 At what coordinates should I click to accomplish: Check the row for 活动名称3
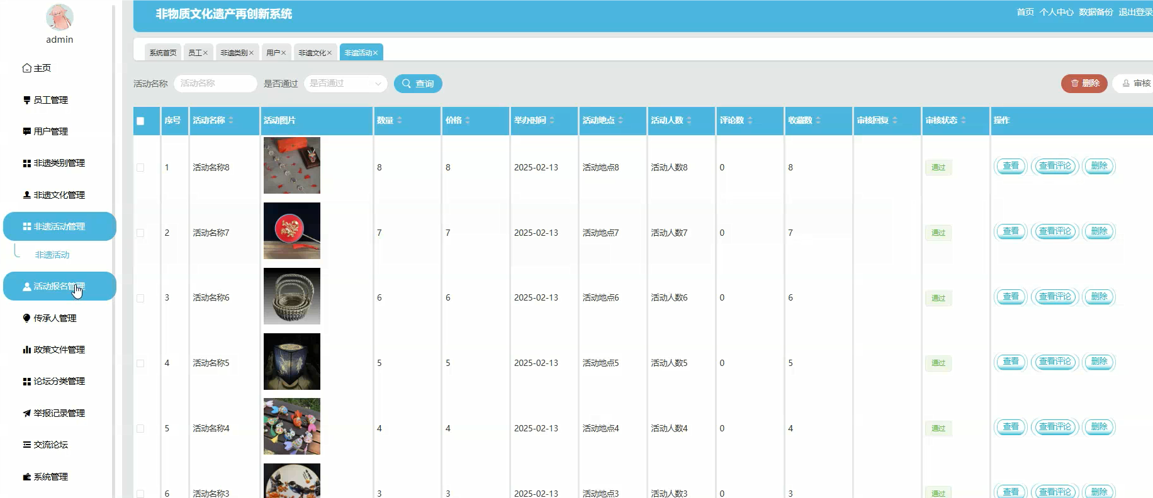point(140,494)
